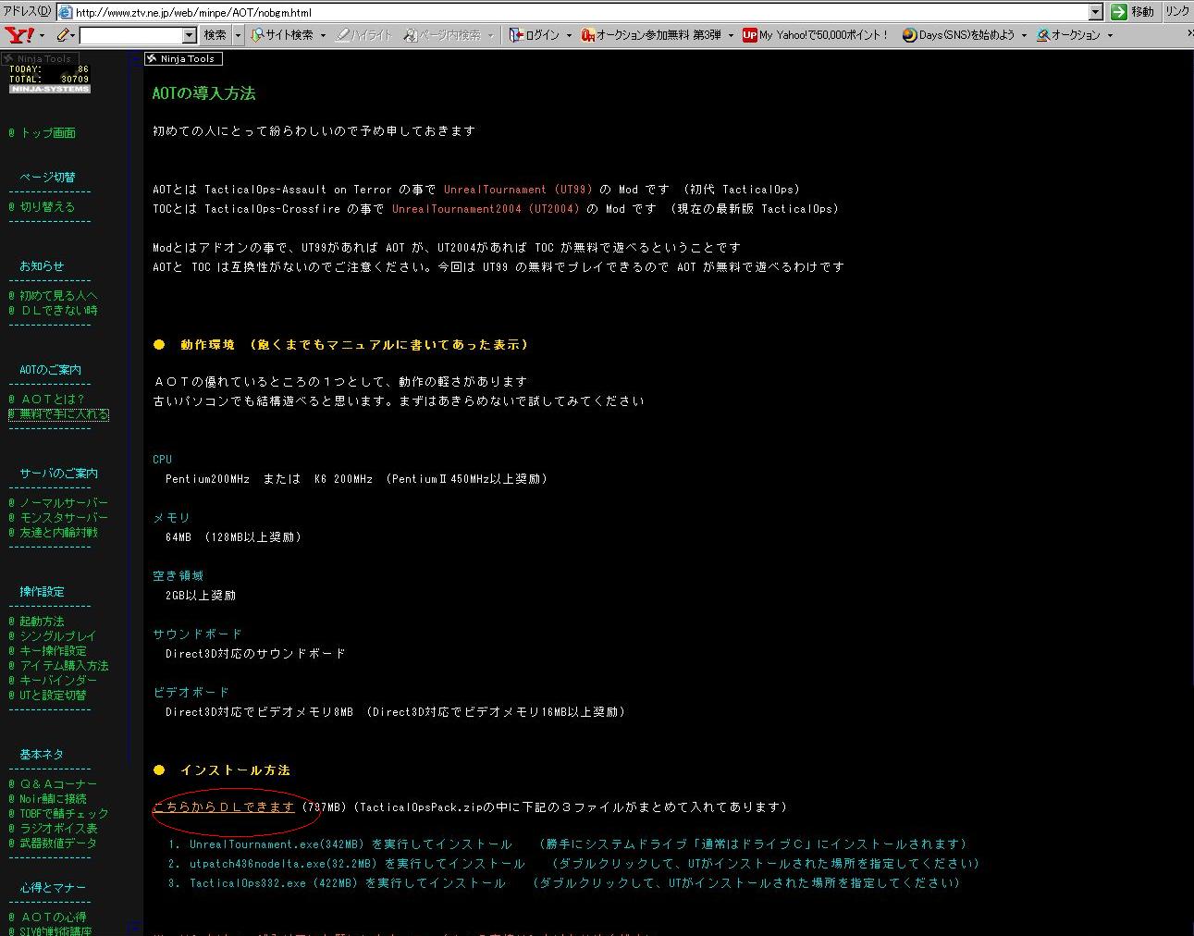1194x936 pixels.
Task: Open ノーマルサーバー sidebar link
Action: pos(64,503)
